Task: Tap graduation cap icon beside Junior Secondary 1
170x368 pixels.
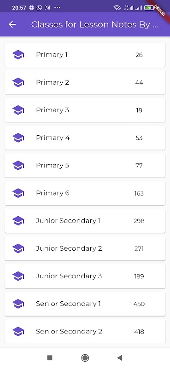Action: [x=18, y=221]
